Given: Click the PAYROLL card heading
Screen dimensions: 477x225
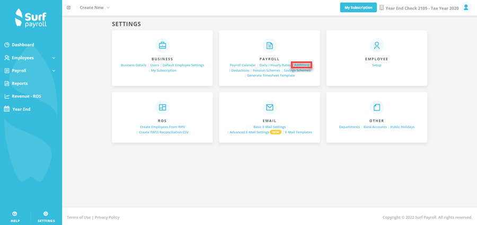Looking at the screenshot, I should pos(270,59).
